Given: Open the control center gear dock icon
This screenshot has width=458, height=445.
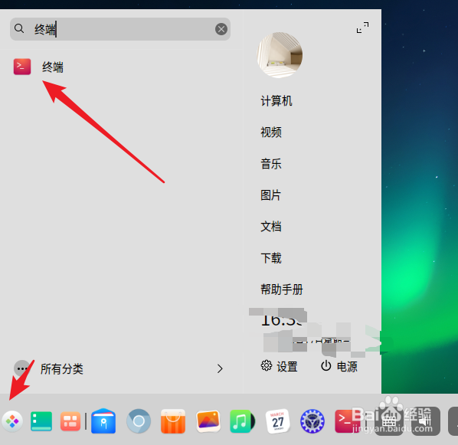Looking at the screenshot, I should pyautogui.click(x=312, y=421).
